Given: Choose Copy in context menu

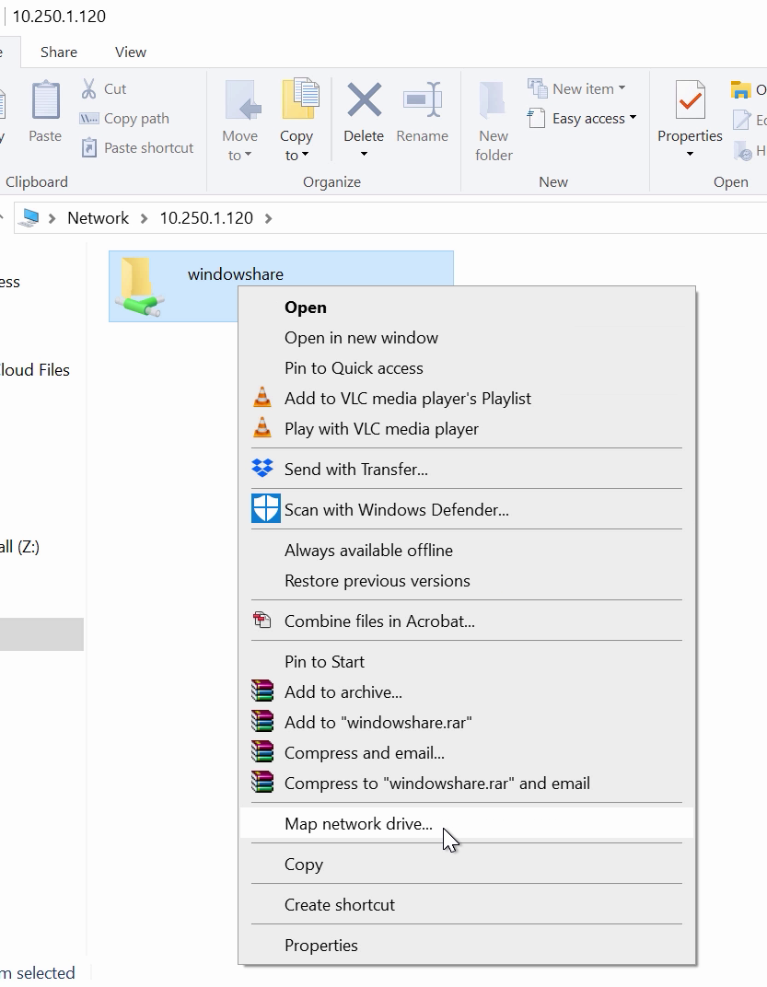Looking at the screenshot, I should tap(467, 865).
